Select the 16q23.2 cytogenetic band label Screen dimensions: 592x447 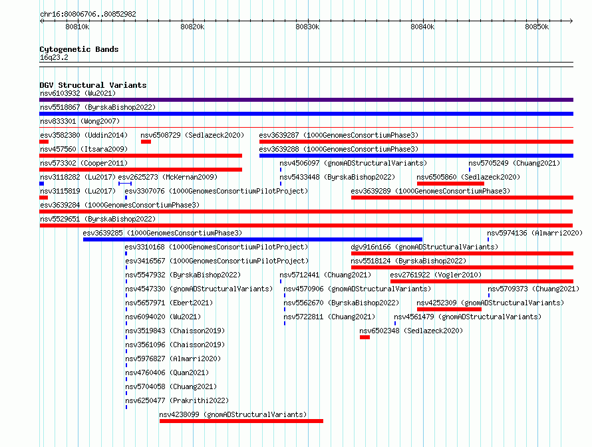click(54, 57)
